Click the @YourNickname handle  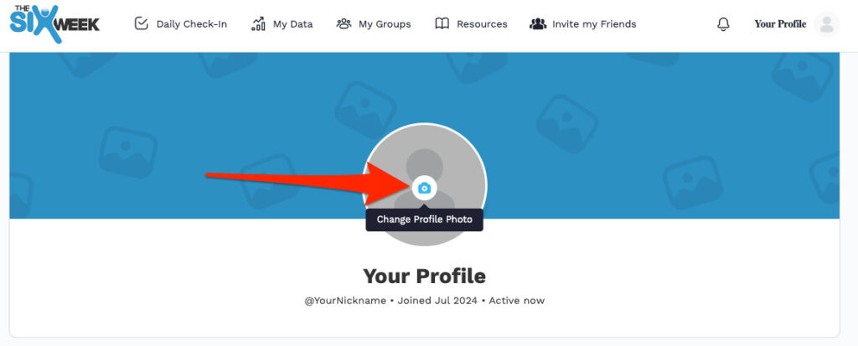point(345,300)
